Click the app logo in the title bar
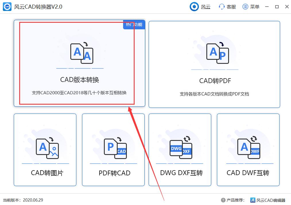291x205 pixels. (6, 6)
